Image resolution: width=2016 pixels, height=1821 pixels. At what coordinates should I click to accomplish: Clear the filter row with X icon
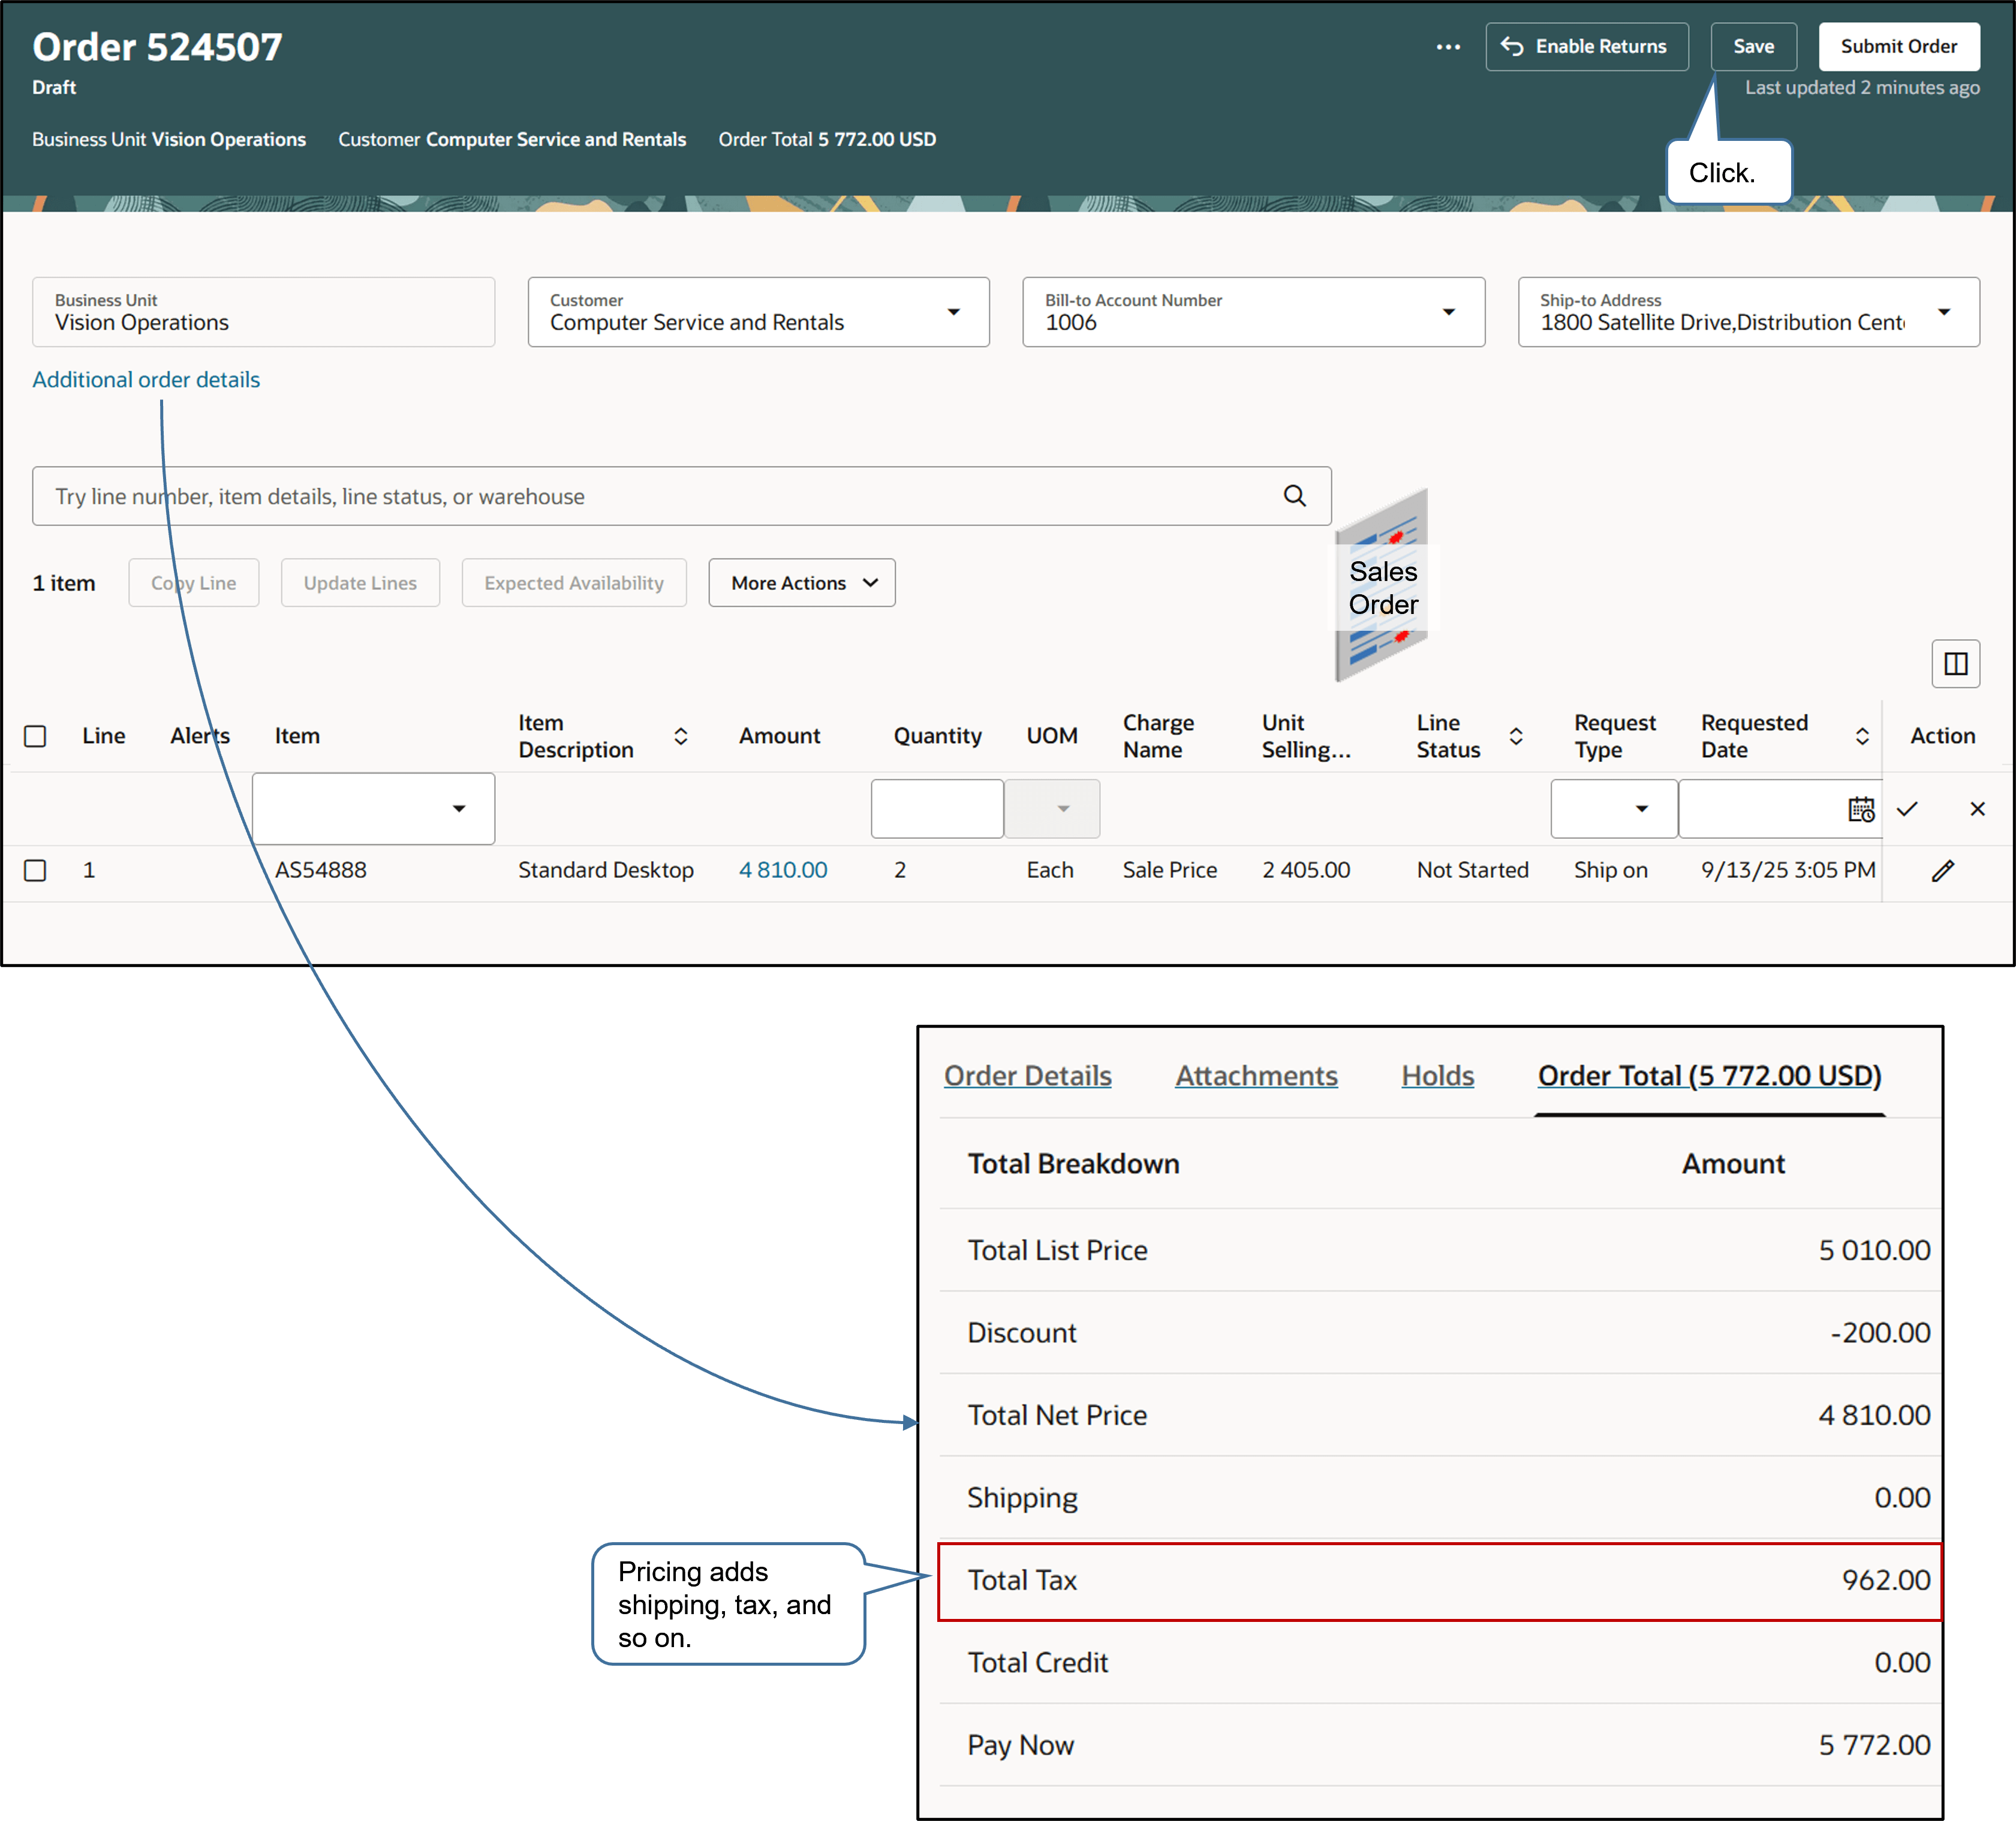point(1977,809)
